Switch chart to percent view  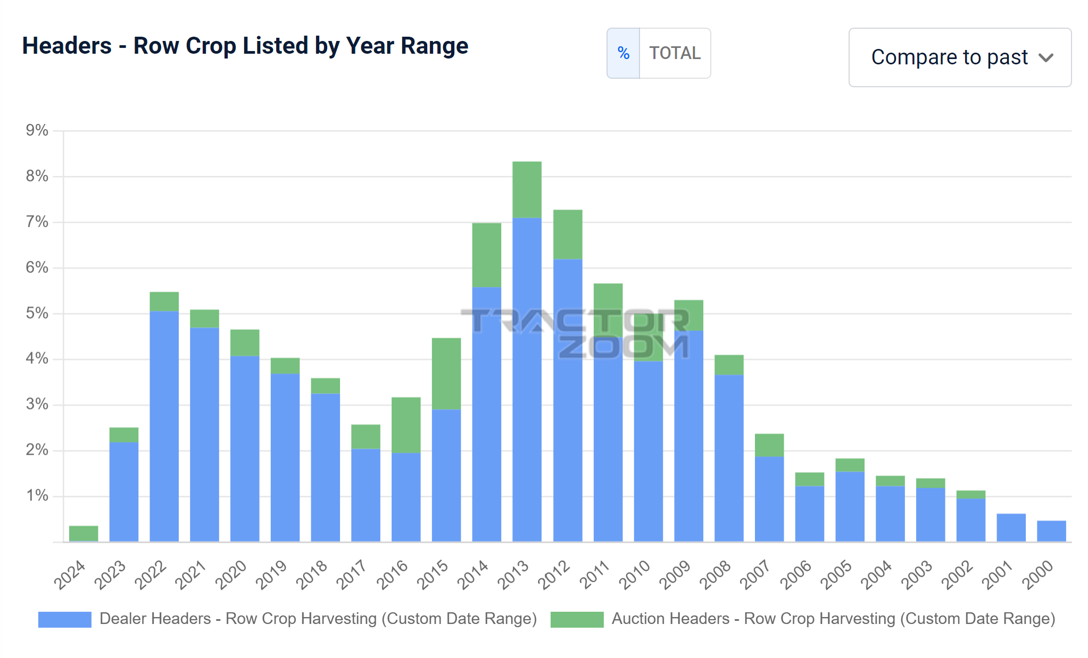(623, 53)
